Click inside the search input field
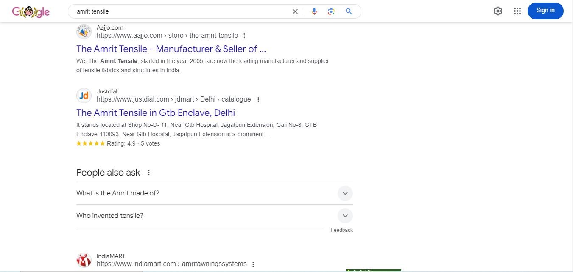The height and width of the screenshot is (272, 573). 178,11
